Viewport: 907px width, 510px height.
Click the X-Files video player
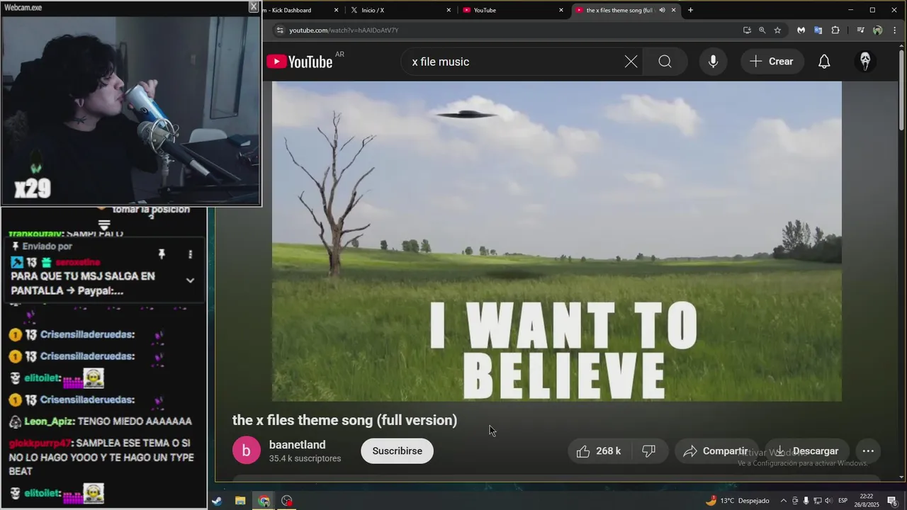click(x=557, y=241)
